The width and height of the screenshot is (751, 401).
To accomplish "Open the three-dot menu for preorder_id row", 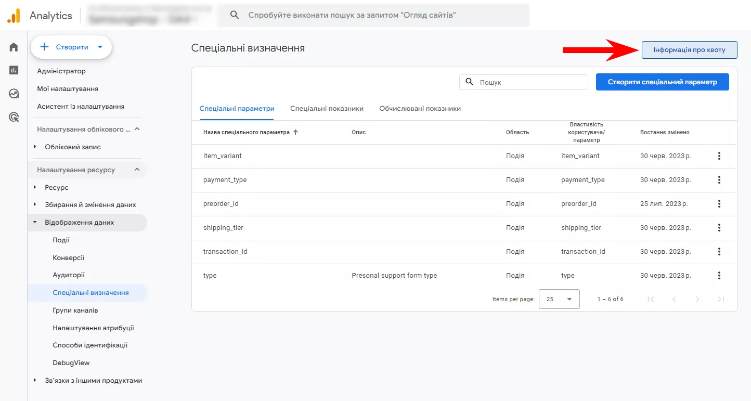I will click(719, 204).
